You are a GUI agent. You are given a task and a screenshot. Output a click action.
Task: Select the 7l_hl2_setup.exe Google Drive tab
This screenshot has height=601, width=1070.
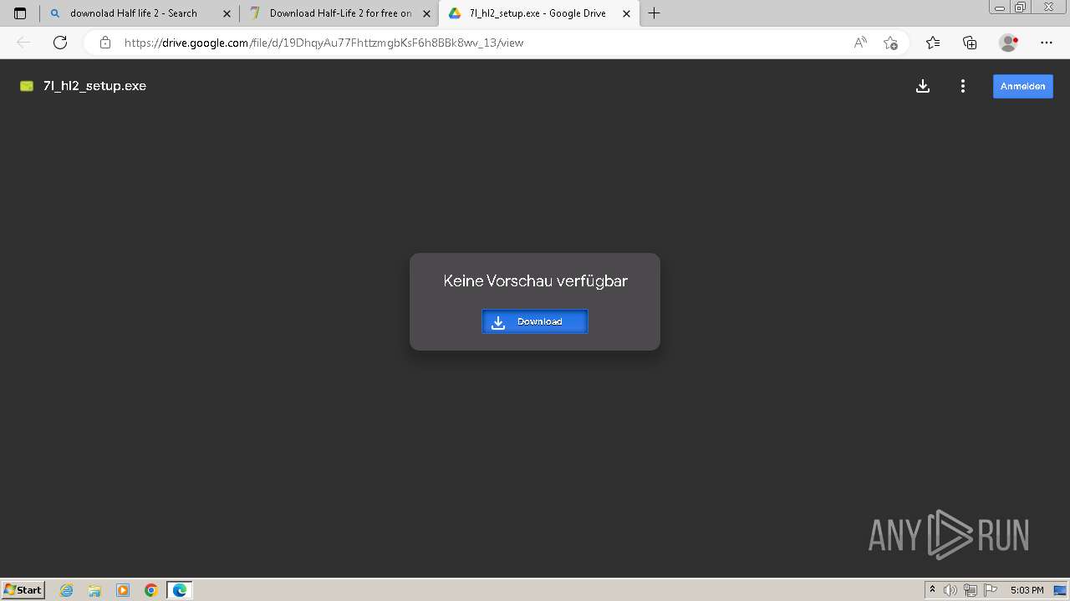(538, 13)
